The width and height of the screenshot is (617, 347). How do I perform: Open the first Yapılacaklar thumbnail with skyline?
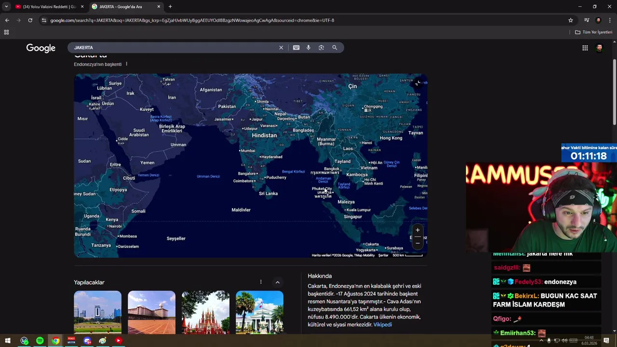point(97,312)
